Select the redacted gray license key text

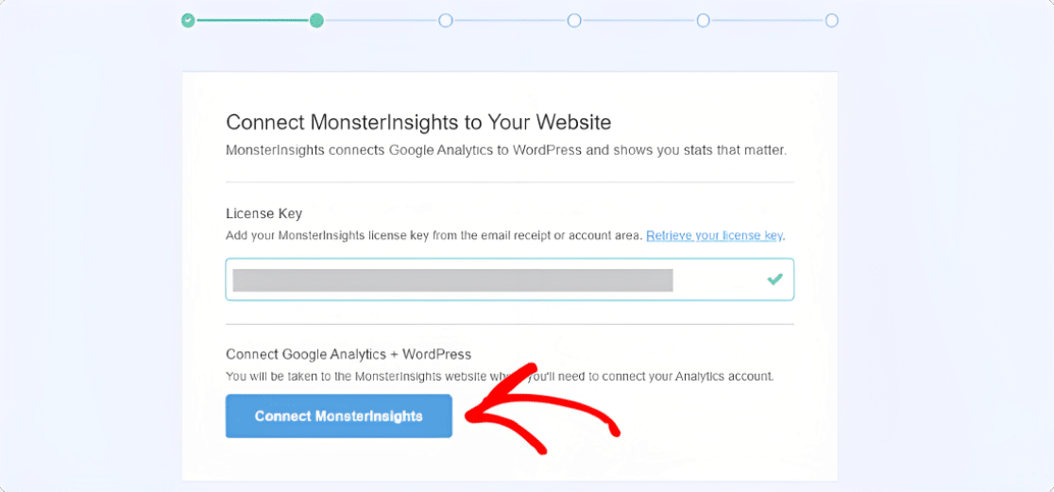click(452, 280)
